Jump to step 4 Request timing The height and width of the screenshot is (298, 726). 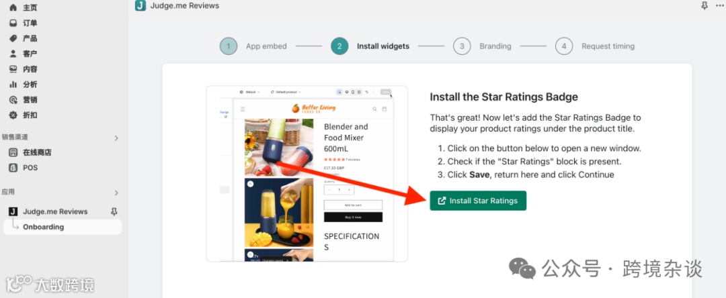(595, 46)
